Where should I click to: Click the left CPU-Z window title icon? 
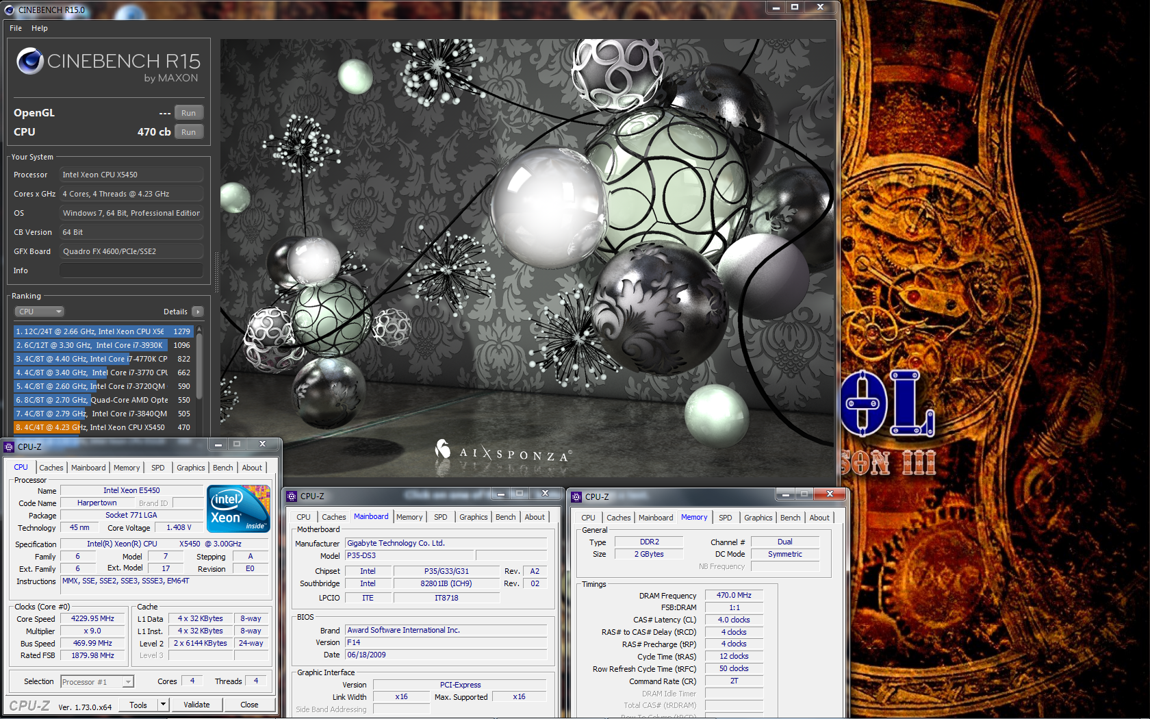click(9, 446)
